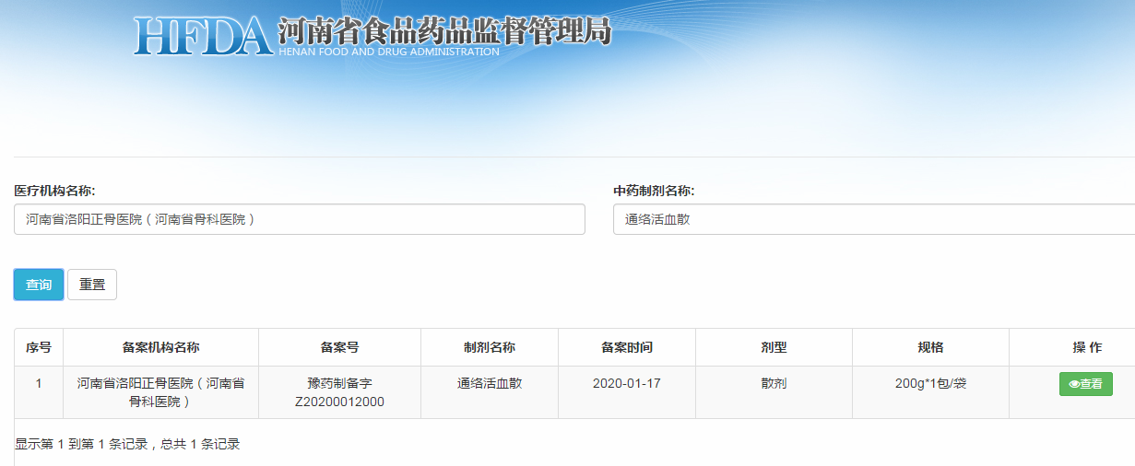Click the green 查看 view button
The height and width of the screenshot is (466, 1135).
click(x=1085, y=384)
